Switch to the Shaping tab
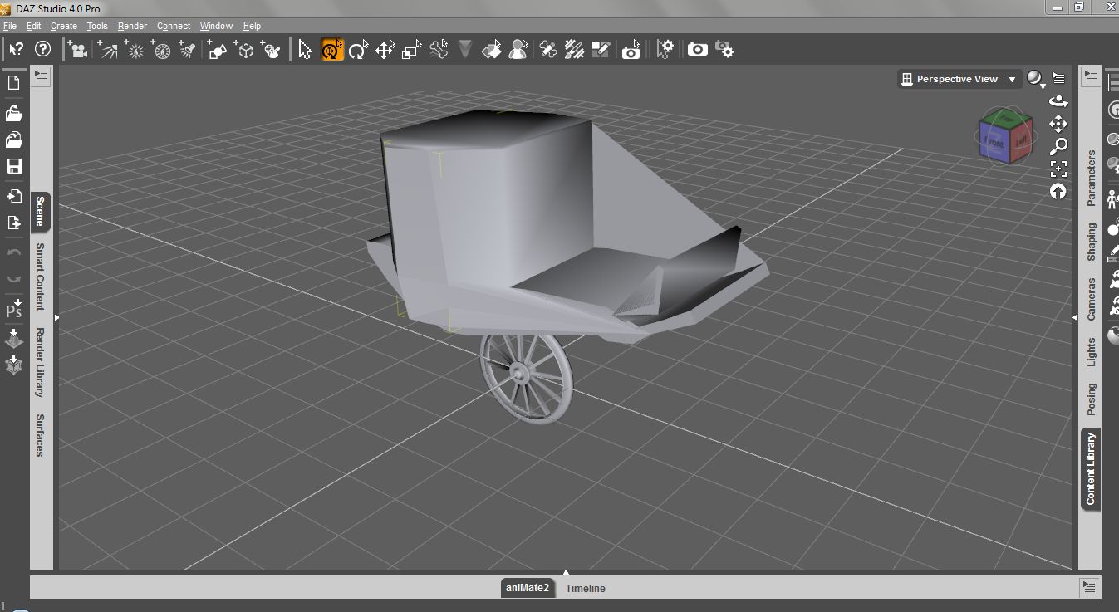1119x612 pixels. point(1091,242)
